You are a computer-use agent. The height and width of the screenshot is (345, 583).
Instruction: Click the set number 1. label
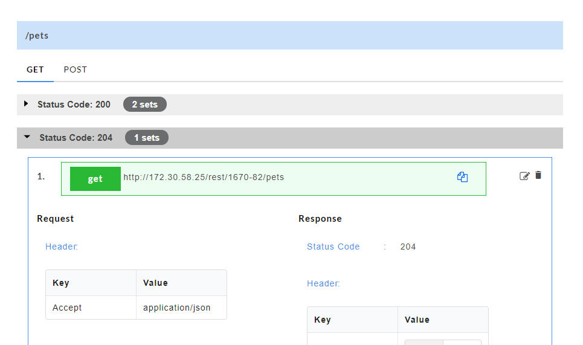[41, 176]
